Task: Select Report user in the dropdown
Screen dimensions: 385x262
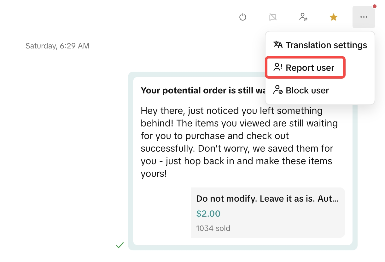Action: point(310,68)
